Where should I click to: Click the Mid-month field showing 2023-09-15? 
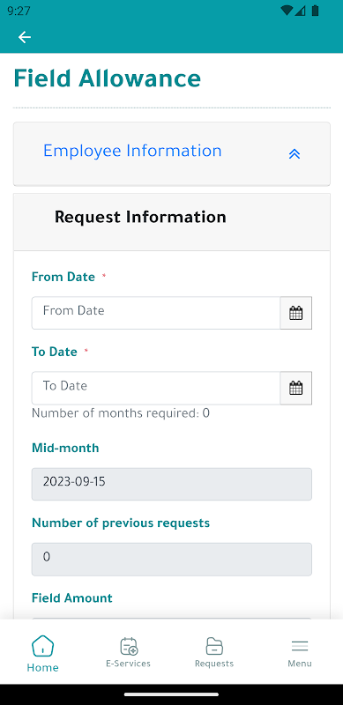pyautogui.click(x=171, y=484)
